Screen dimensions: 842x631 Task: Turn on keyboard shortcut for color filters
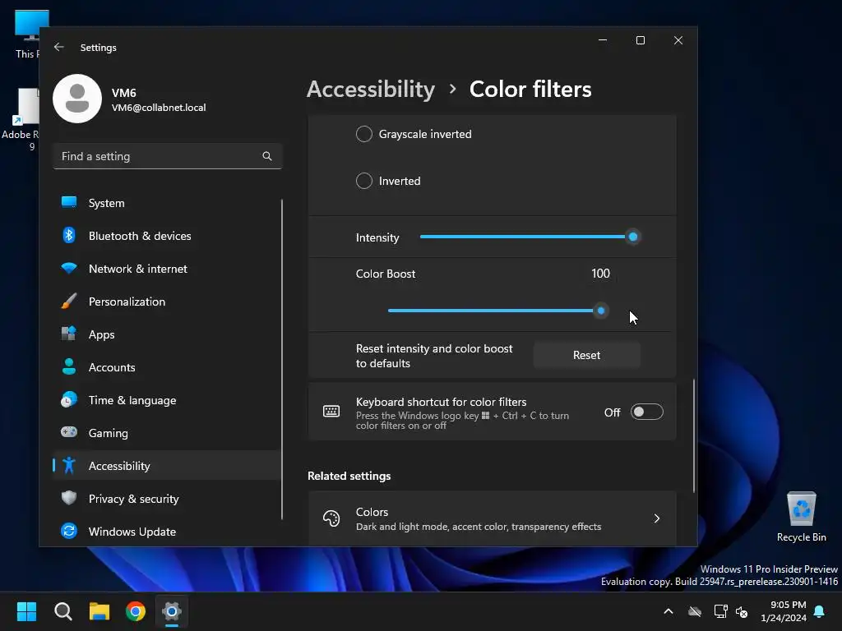click(646, 412)
